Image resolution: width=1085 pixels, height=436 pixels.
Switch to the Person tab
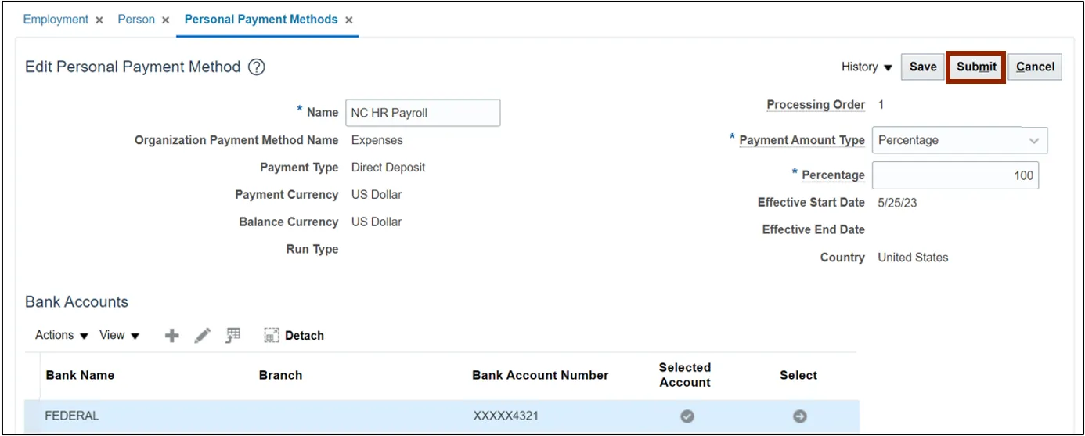click(x=136, y=20)
